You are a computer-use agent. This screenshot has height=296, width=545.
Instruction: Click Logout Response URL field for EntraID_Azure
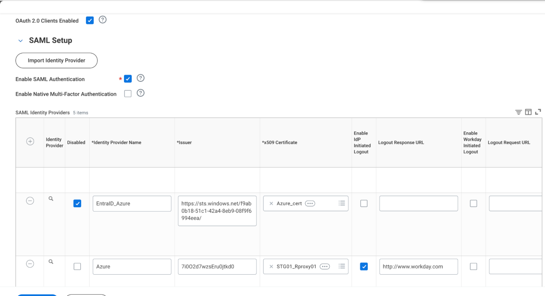(418, 203)
